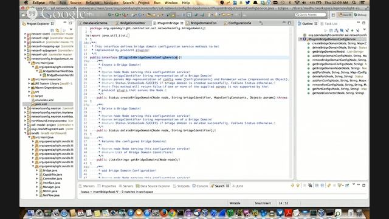Open the Twitter menu bar icon

[x=247, y=2]
